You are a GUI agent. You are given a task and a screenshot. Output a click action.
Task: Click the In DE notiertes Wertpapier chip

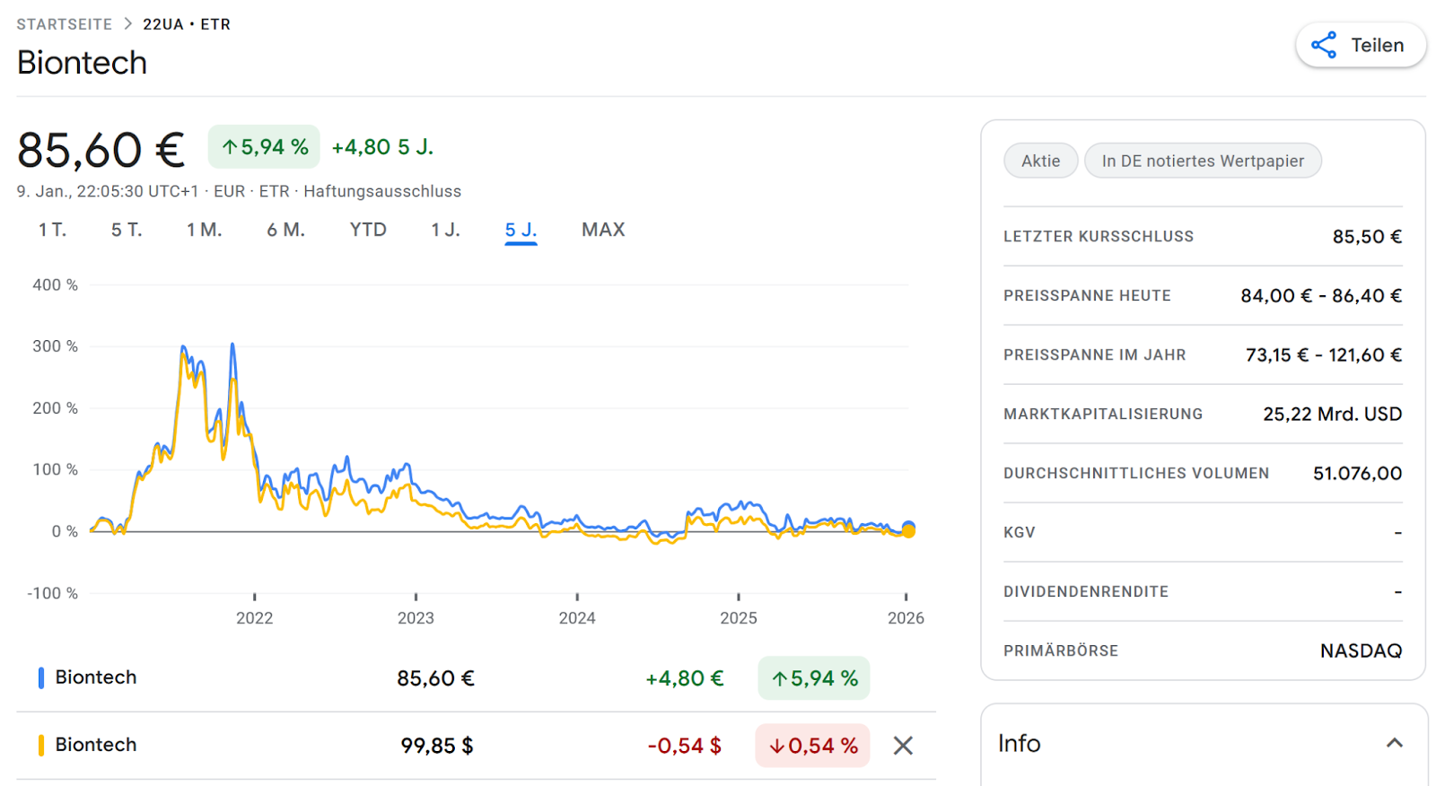click(1203, 161)
